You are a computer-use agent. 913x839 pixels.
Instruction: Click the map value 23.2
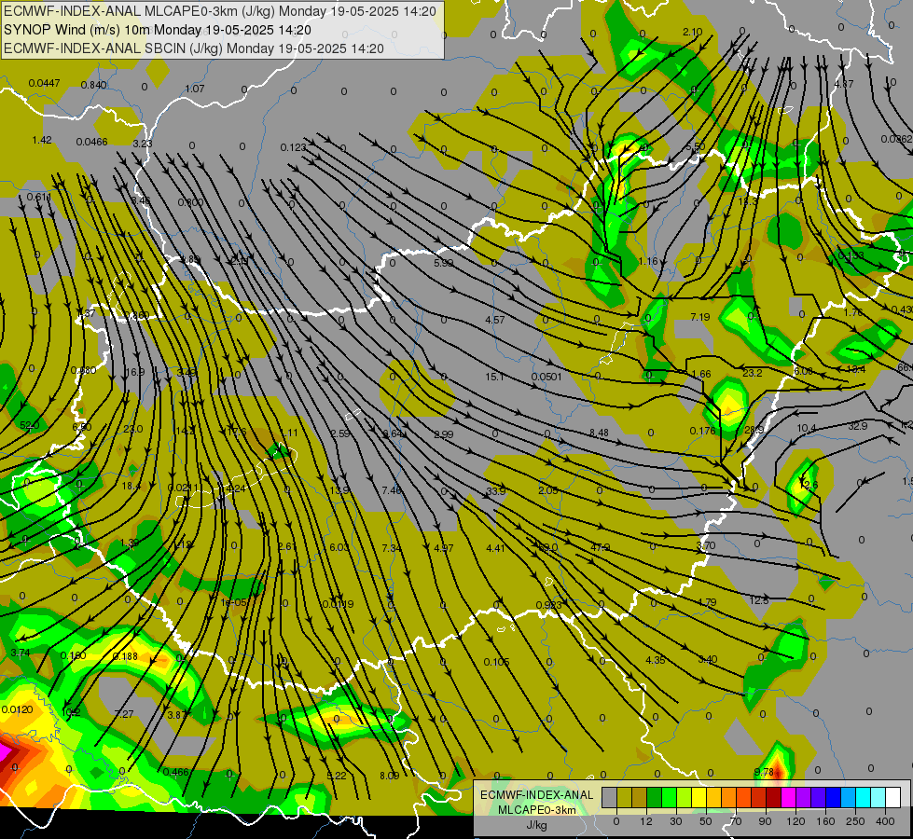(x=753, y=373)
